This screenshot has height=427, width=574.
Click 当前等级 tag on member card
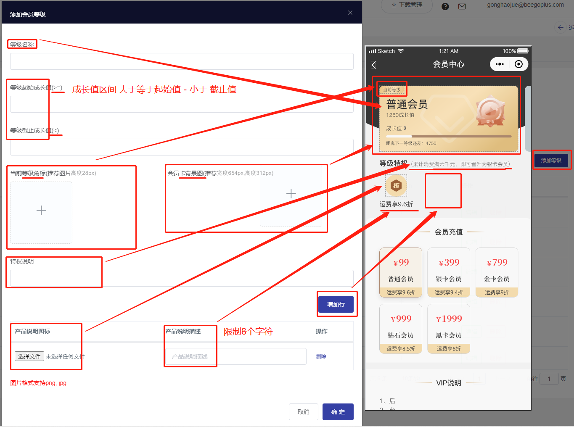pyautogui.click(x=392, y=90)
